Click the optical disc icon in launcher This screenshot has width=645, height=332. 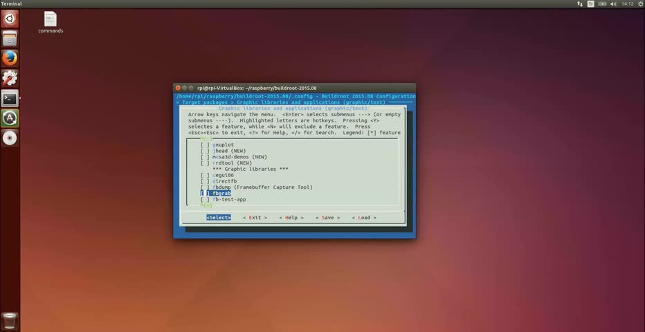[x=10, y=138]
